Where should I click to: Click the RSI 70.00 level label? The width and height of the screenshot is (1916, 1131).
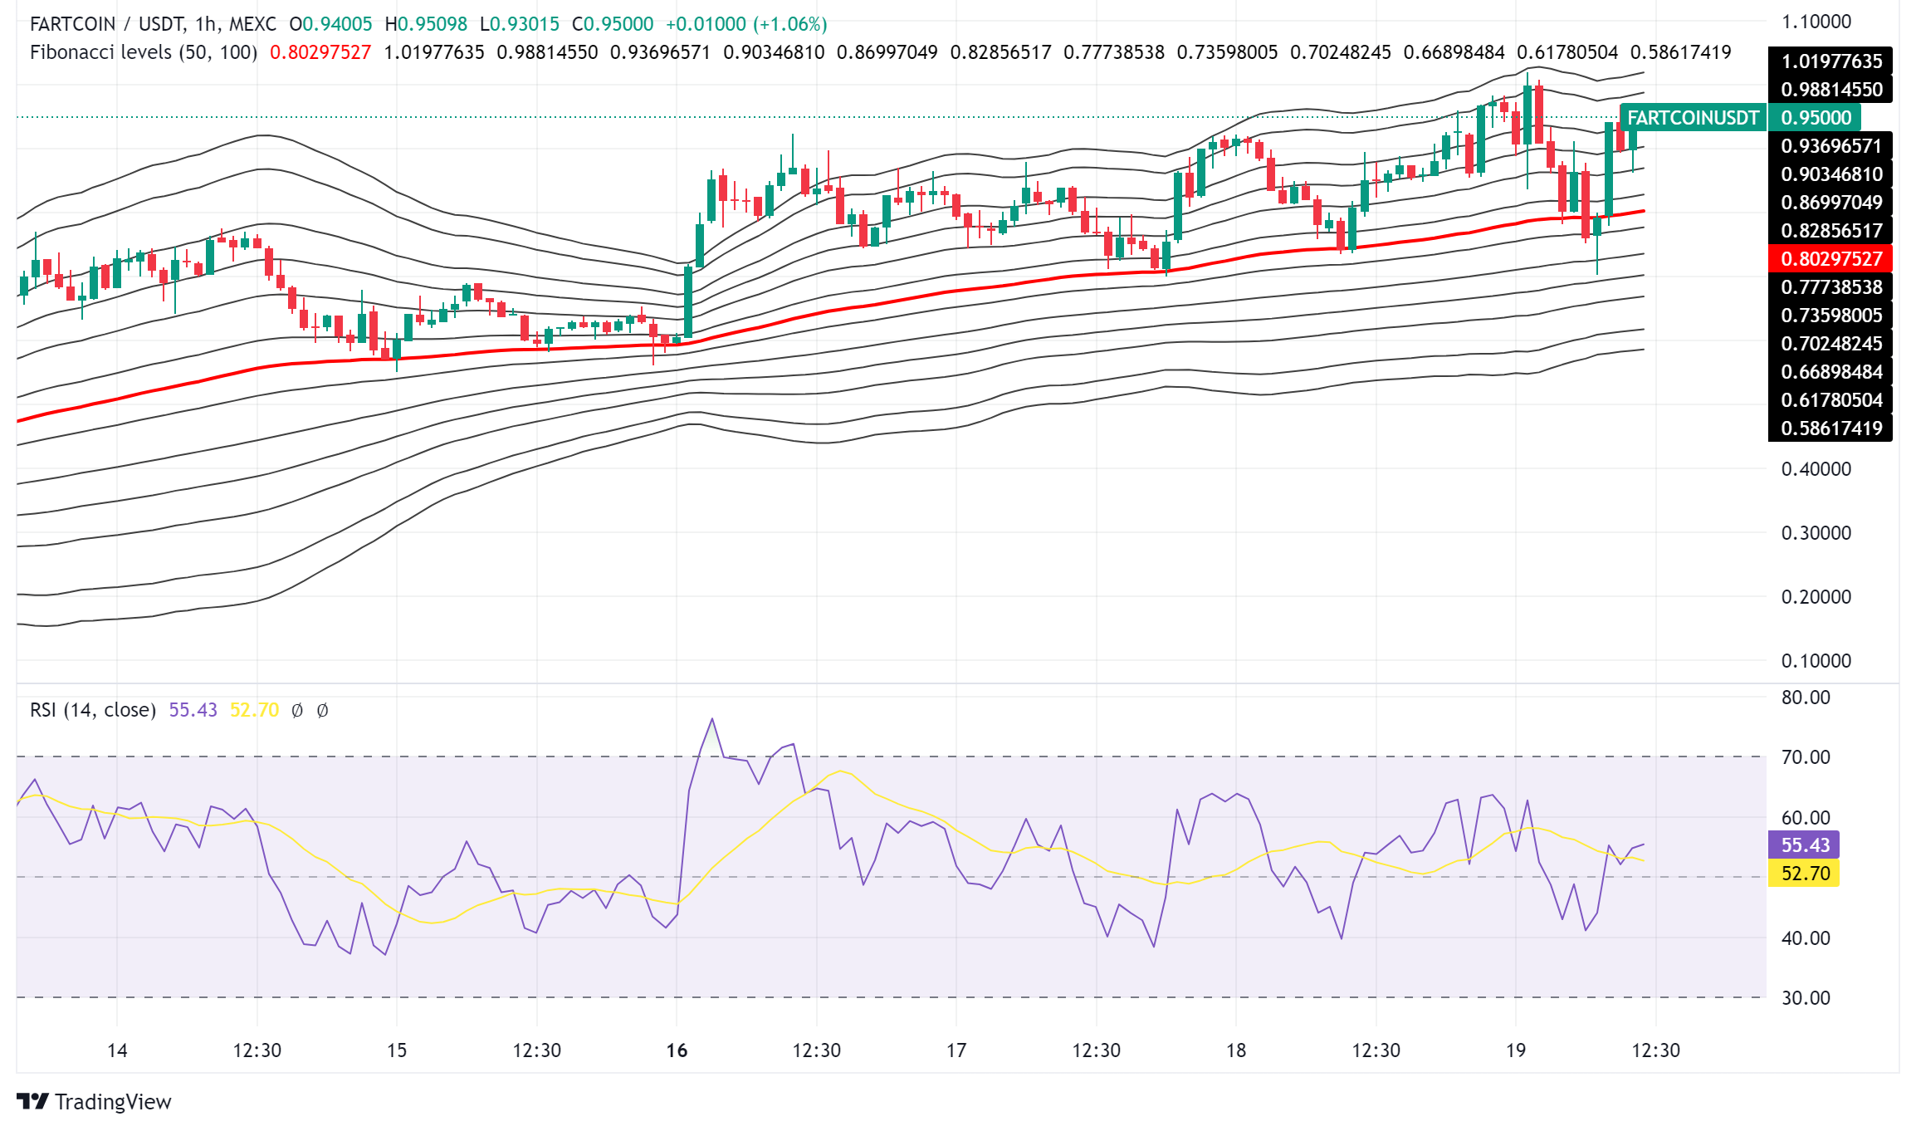[x=1806, y=756]
